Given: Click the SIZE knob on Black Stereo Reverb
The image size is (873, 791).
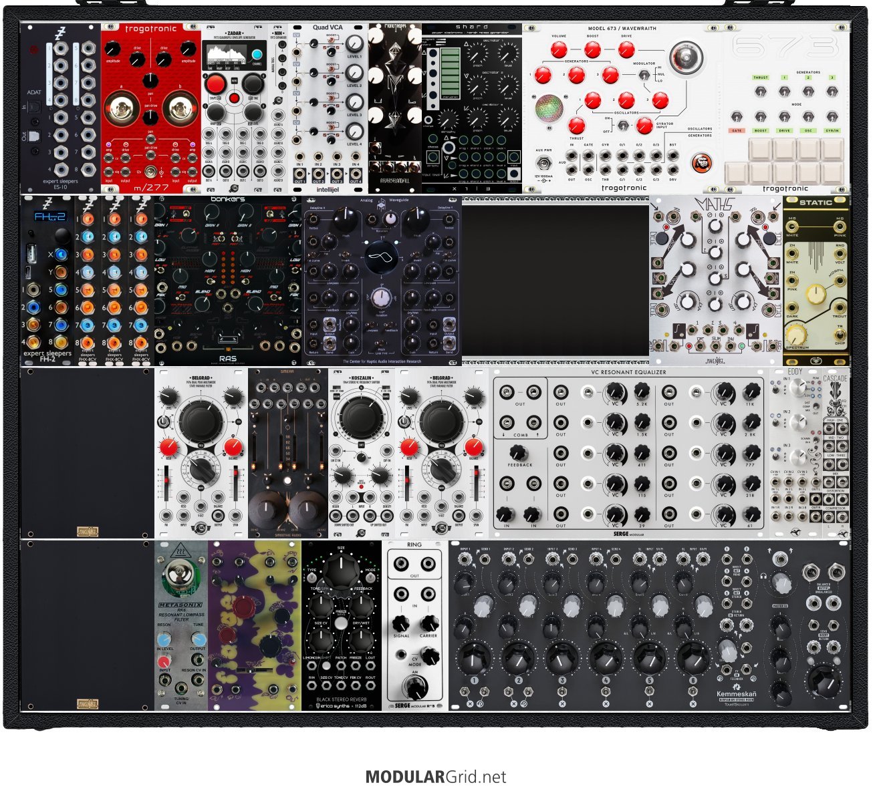Looking at the screenshot, I should [x=340, y=573].
